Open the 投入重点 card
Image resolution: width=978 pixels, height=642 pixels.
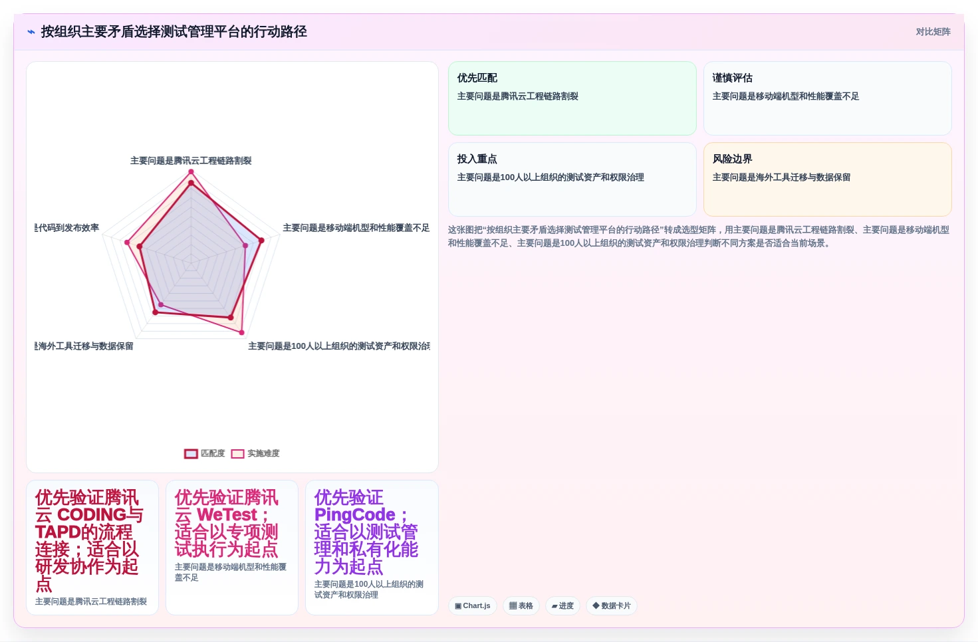click(572, 179)
